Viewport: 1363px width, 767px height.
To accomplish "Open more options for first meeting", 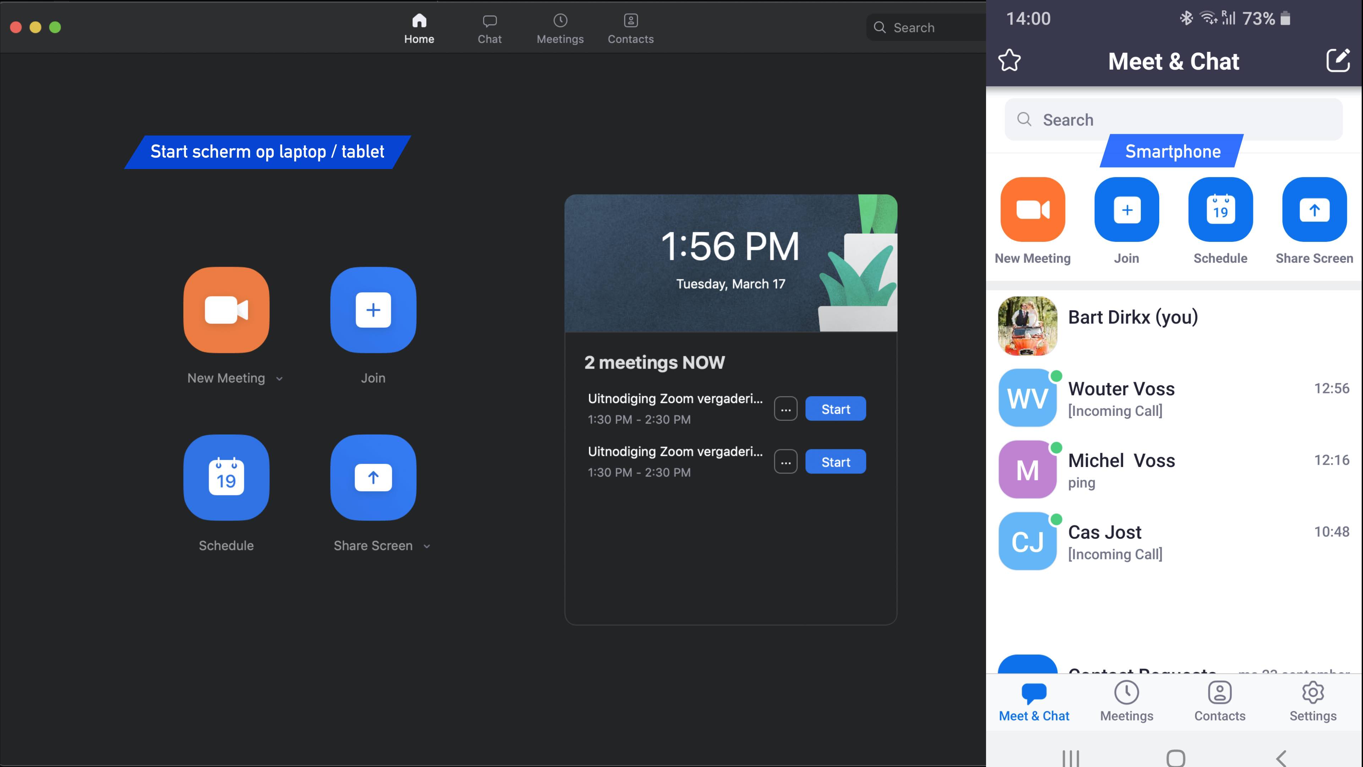I will tap(785, 409).
